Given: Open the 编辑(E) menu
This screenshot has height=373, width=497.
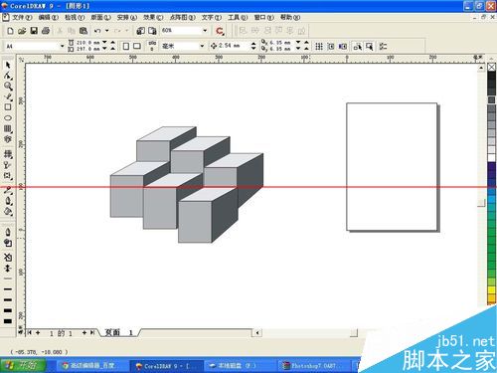Looking at the screenshot, I should click(49, 17).
